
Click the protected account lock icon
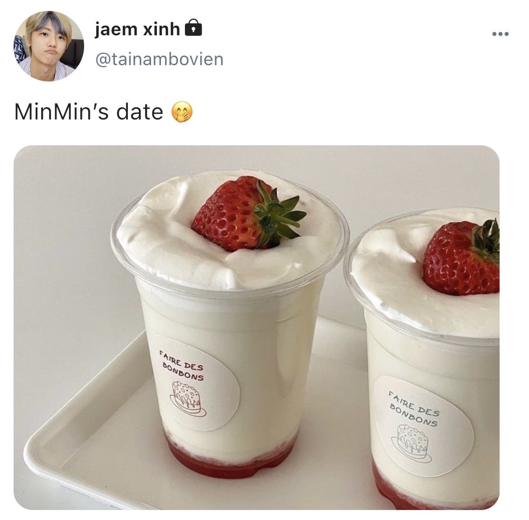pyautogui.click(x=194, y=28)
